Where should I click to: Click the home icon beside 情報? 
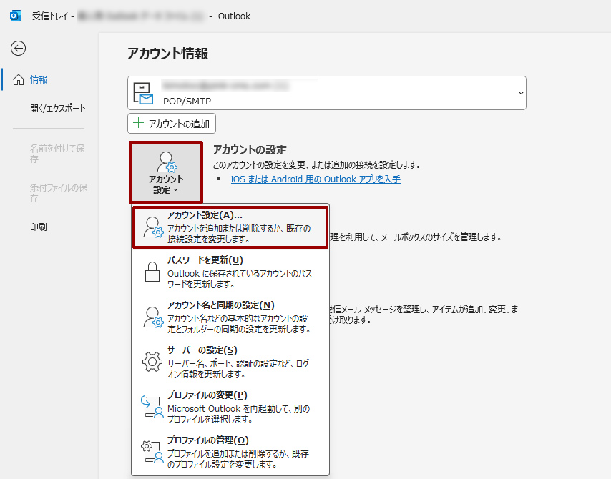19,80
